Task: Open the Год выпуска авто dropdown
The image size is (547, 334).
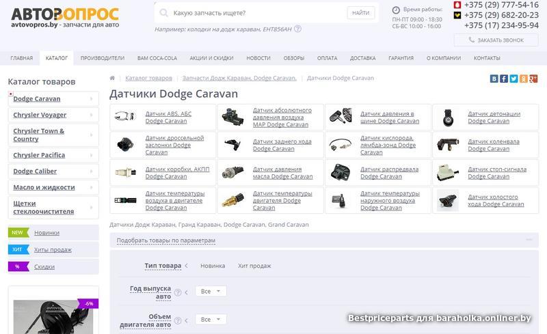Action: pyautogui.click(x=211, y=291)
